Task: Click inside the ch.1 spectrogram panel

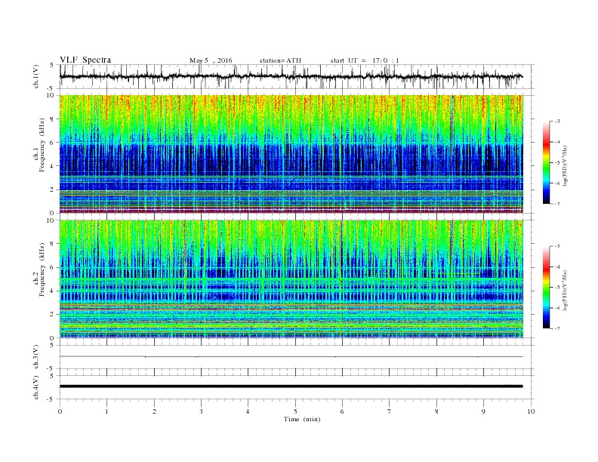Action: pyautogui.click(x=291, y=154)
